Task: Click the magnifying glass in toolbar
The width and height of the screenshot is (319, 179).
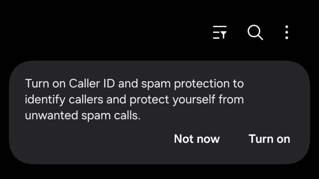Action: point(255,32)
